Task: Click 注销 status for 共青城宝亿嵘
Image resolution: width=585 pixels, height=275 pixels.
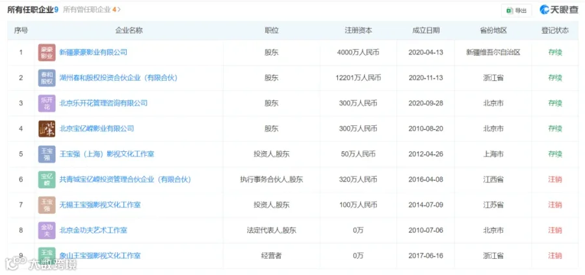Action: [x=555, y=180]
